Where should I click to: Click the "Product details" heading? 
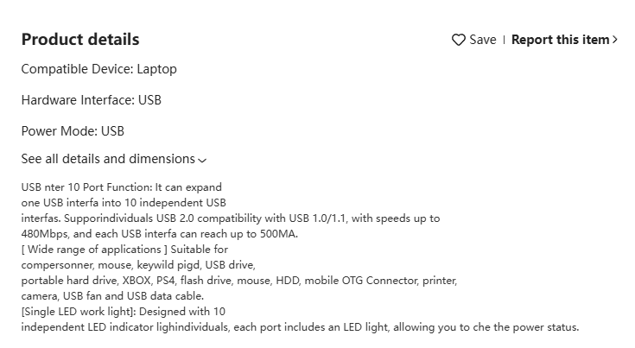click(80, 40)
